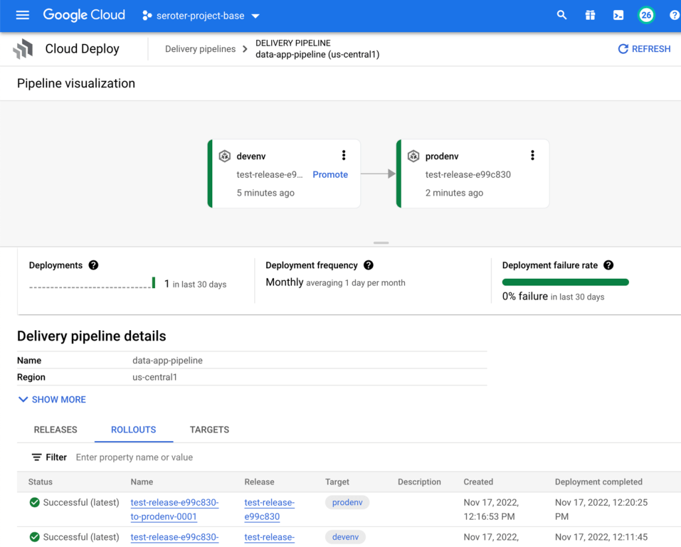Open the navigation menu

pos(22,15)
